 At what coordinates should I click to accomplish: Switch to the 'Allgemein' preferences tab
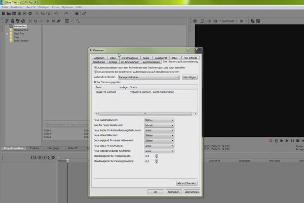99,58
